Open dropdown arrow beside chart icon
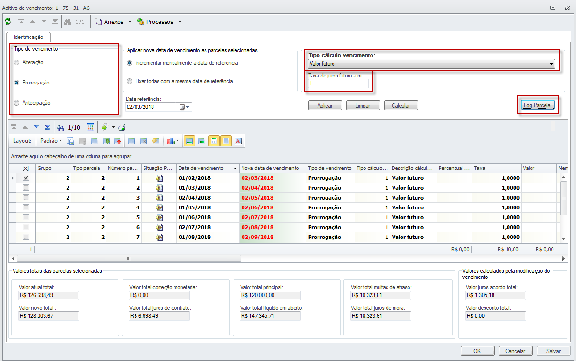 177,141
